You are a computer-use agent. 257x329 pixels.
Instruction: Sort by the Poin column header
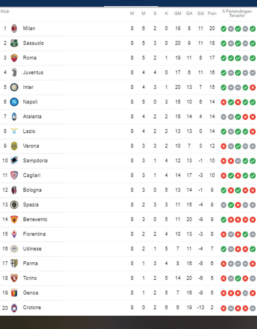click(x=212, y=13)
